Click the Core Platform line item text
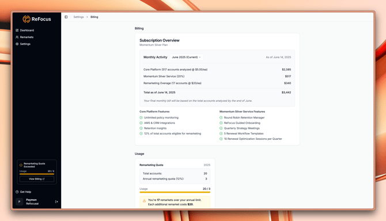The image size is (386, 221). 175,70
